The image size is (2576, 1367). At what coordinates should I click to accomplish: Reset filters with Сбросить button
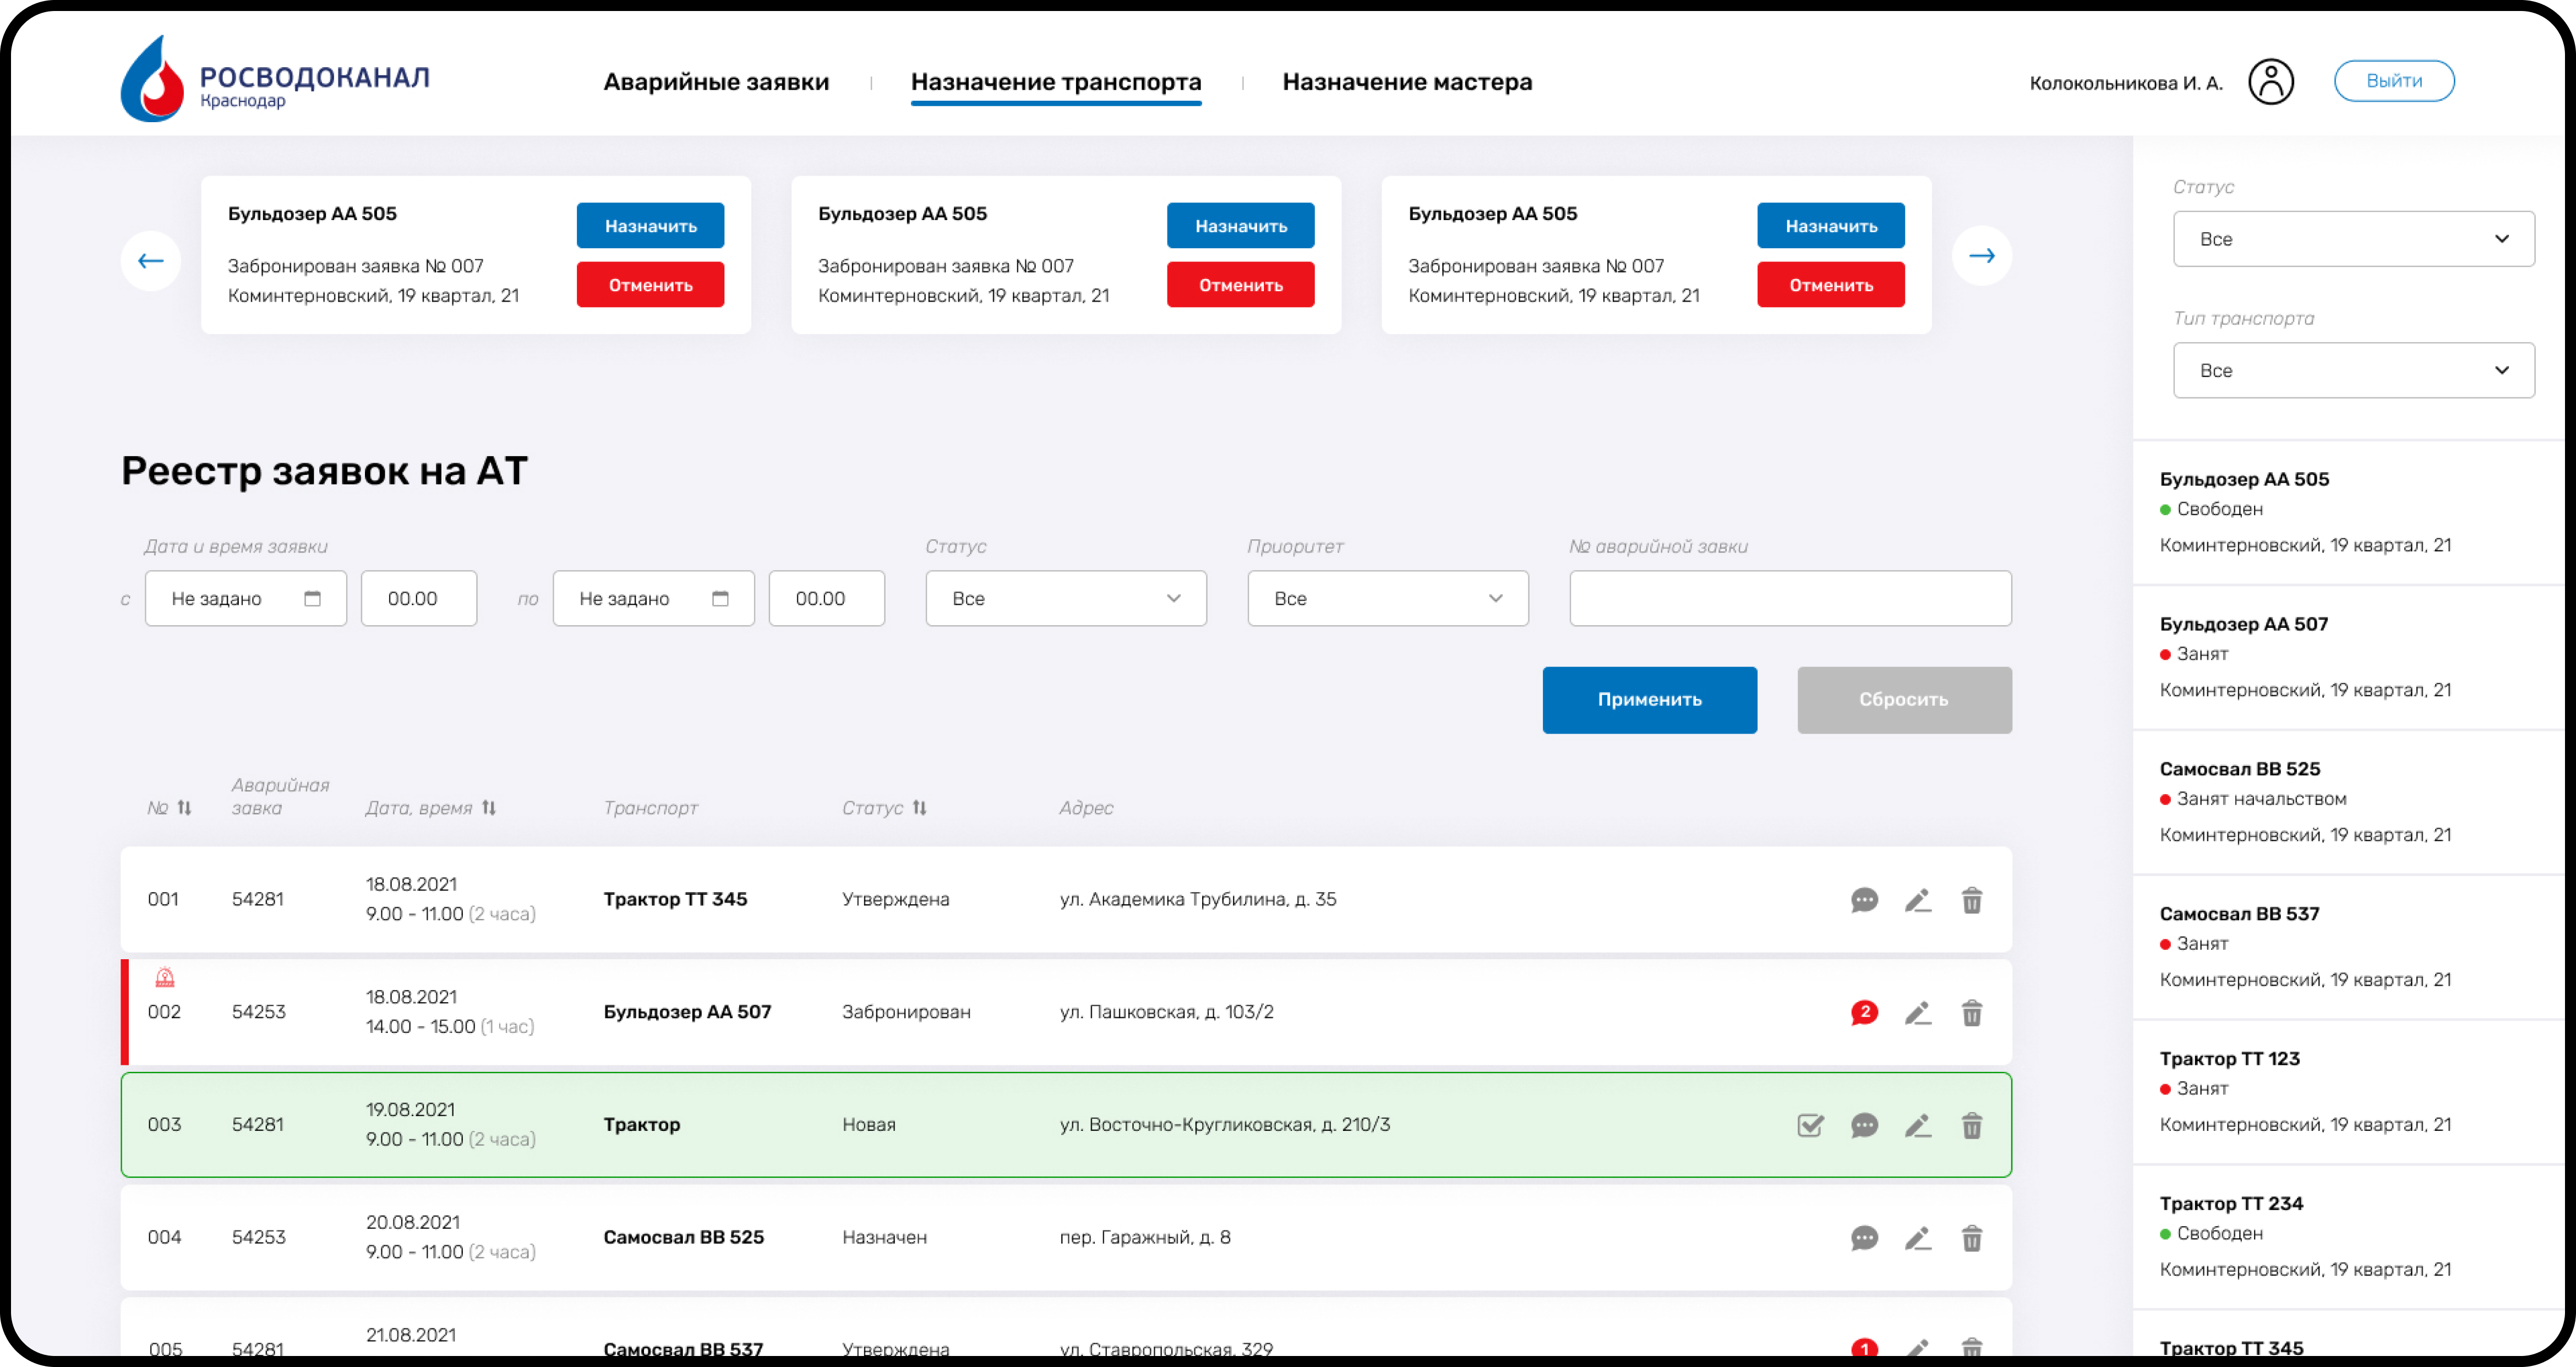click(1904, 700)
